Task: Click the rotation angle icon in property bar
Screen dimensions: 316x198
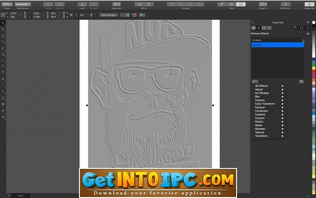Action: tap(76, 15)
